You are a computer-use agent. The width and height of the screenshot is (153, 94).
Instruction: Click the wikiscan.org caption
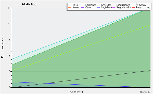(x=76, y=92)
